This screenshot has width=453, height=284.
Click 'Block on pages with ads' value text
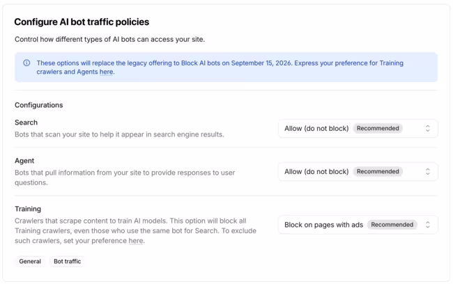[323, 225]
